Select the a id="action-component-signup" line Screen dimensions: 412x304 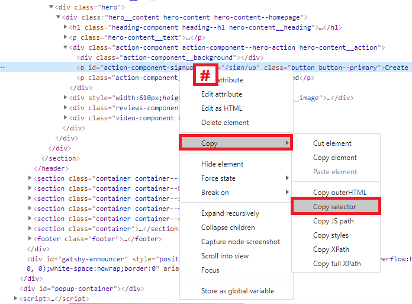tap(206, 68)
